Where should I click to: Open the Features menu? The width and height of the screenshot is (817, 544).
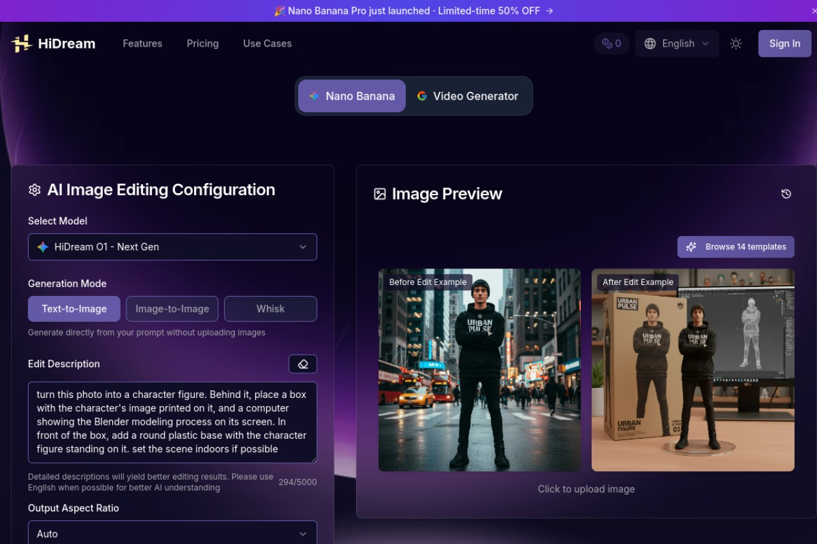(142, 43)
